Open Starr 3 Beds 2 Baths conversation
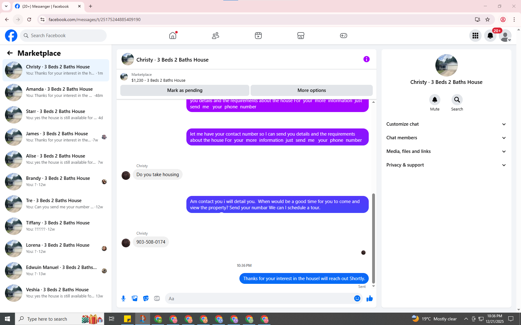 tap(56, 115)
